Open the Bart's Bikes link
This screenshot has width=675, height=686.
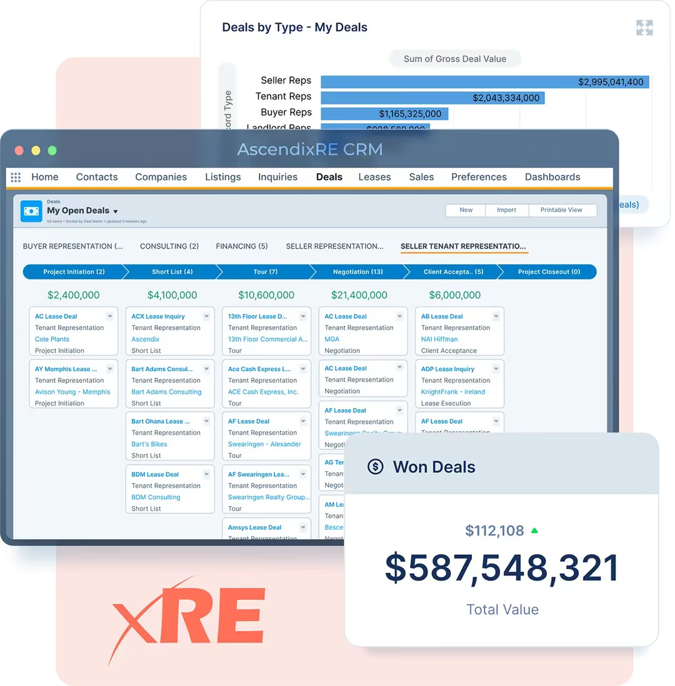click(x=149, y=444)
